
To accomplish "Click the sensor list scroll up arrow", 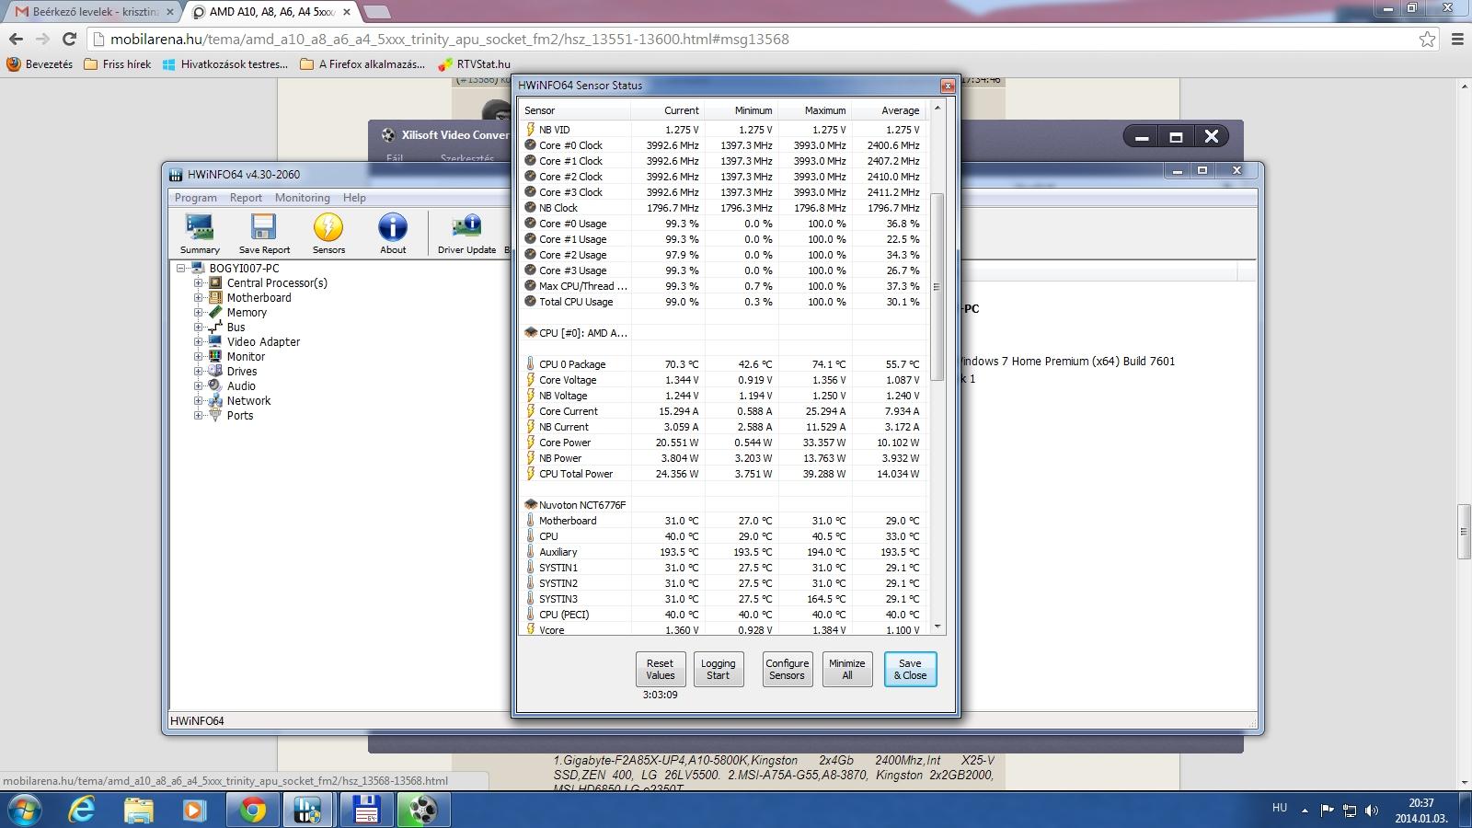I will click(937, 108).
